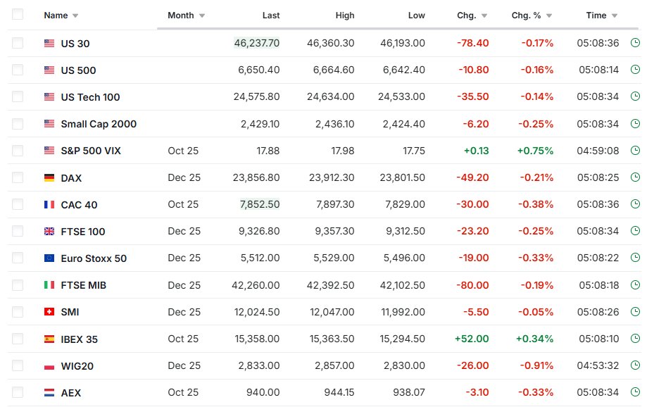Check the box for US 30
Image resolution: width=654 pixels, height=407 pixels.
[x=18, y=43]
